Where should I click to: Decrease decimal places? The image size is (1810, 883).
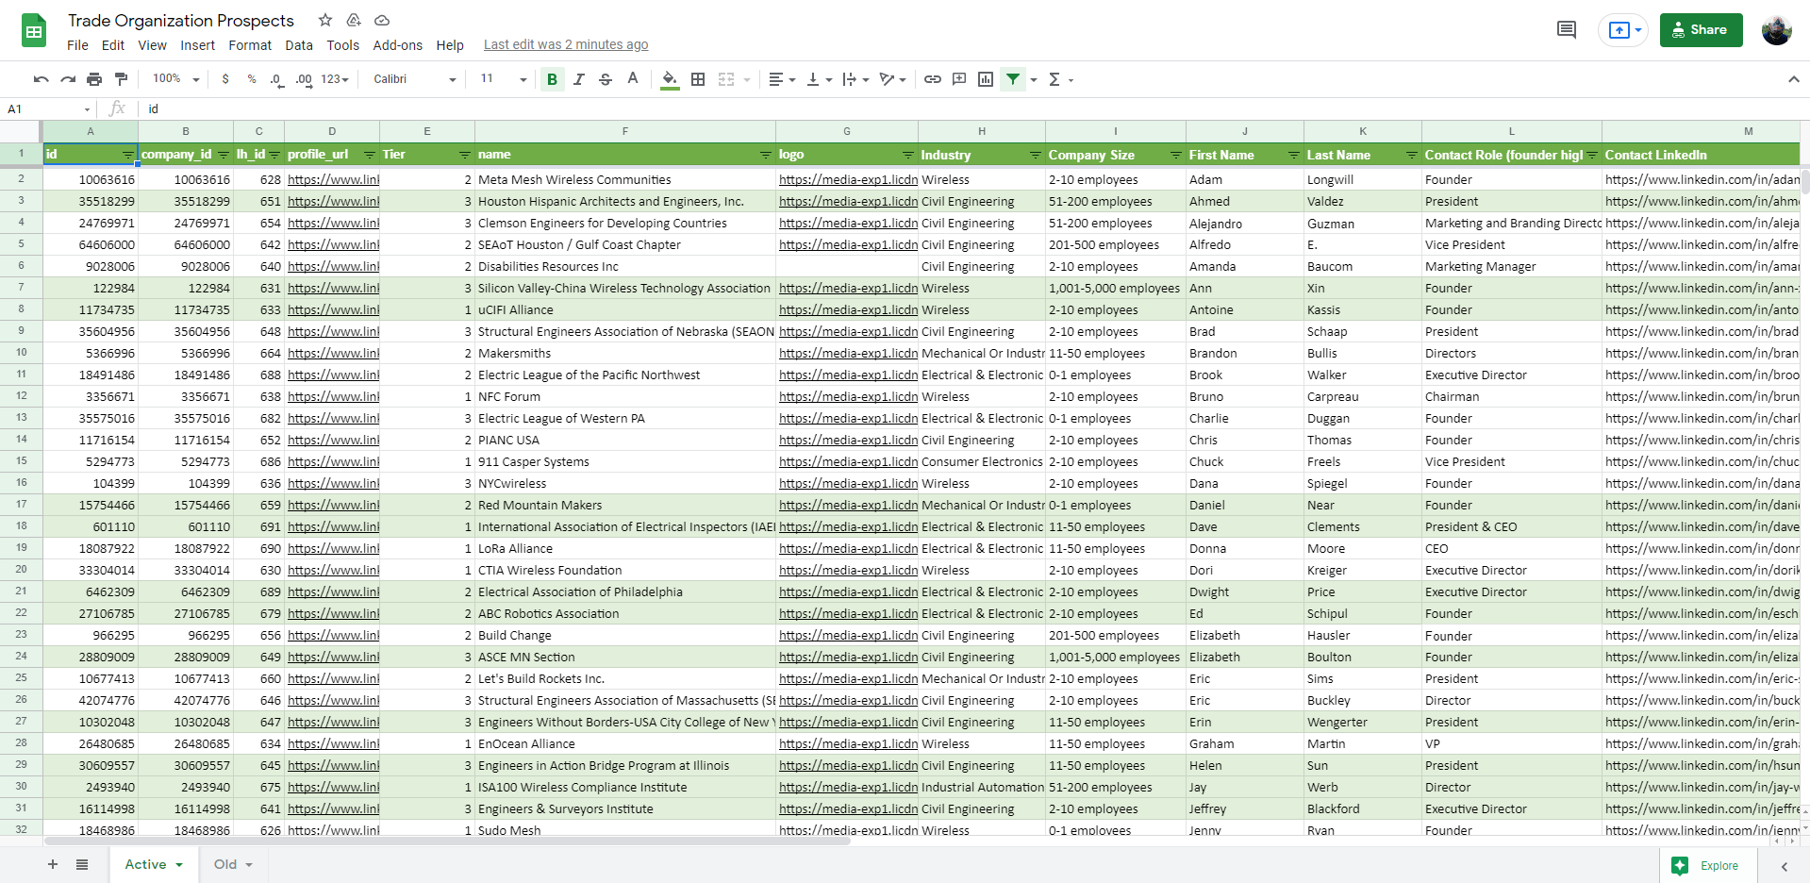click(276, 79)
